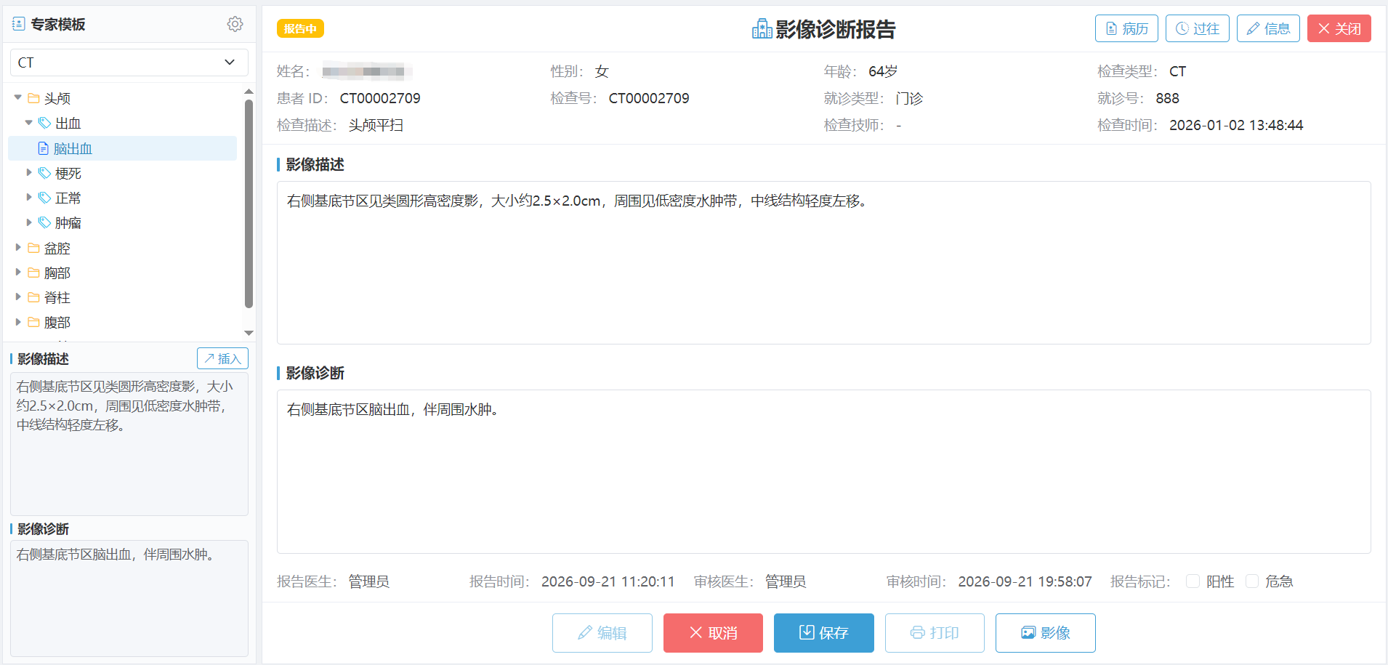Click the 胸部 folder icon

tap(33, 273)
